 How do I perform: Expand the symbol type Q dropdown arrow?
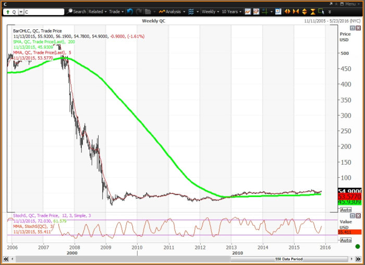pyautogui.click(x=21, y=12)
